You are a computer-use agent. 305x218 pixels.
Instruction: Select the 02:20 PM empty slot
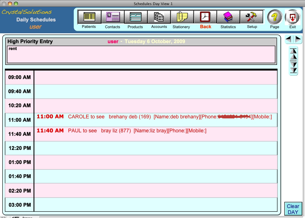[155, 190]
